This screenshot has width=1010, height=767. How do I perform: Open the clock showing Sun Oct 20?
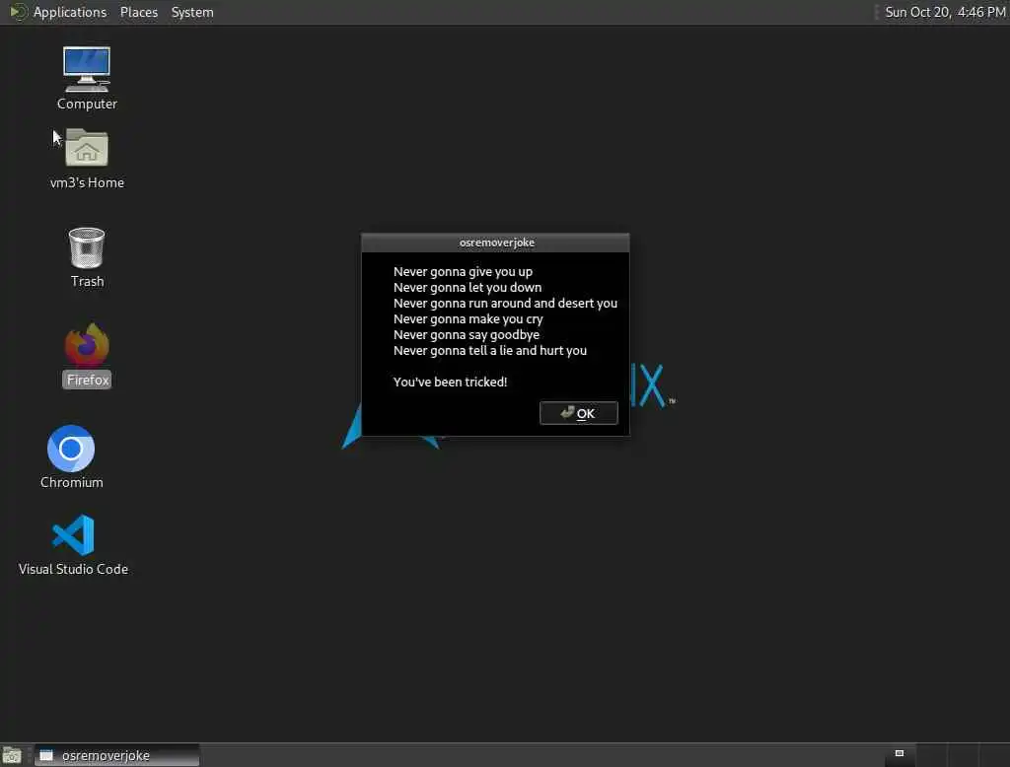click(944, 12)
